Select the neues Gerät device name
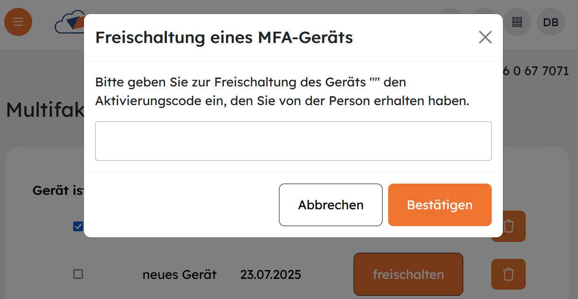 [179, 275]
